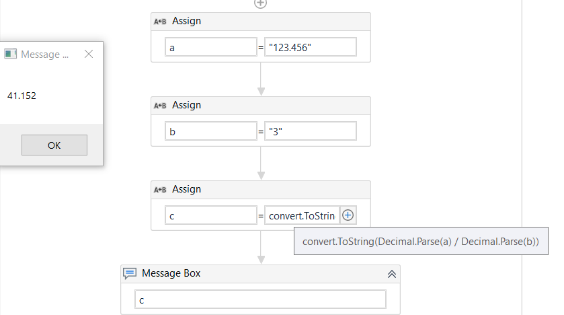Screen dimensions: 564x315
Task: Click the convert.ToString expression field
Action: tap(302, 215)
